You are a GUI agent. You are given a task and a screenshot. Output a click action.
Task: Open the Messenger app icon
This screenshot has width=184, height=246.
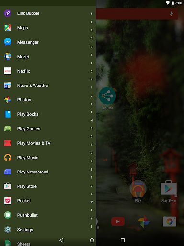point(8,42)
